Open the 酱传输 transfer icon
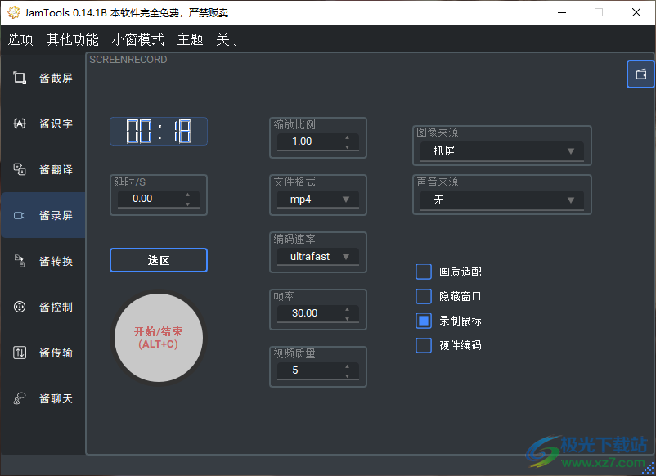656x476 pixels. tap(20, 353)
